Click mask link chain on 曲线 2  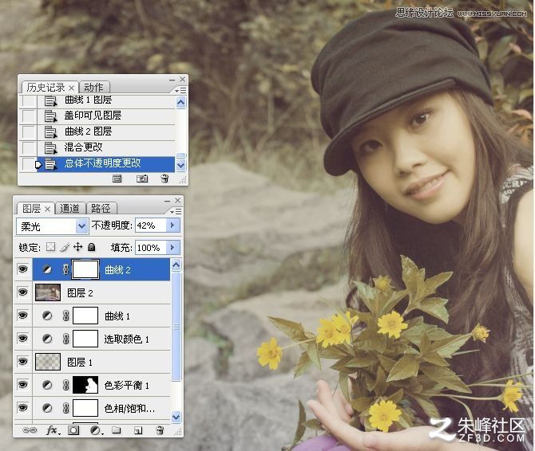(65, 269)
